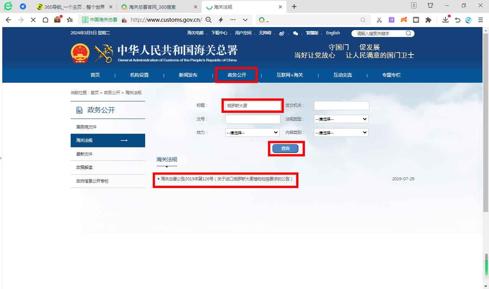The height and width of the screenshot is (289, 489).
Task: Go to the browser home page
Action: tap(45, 20)
